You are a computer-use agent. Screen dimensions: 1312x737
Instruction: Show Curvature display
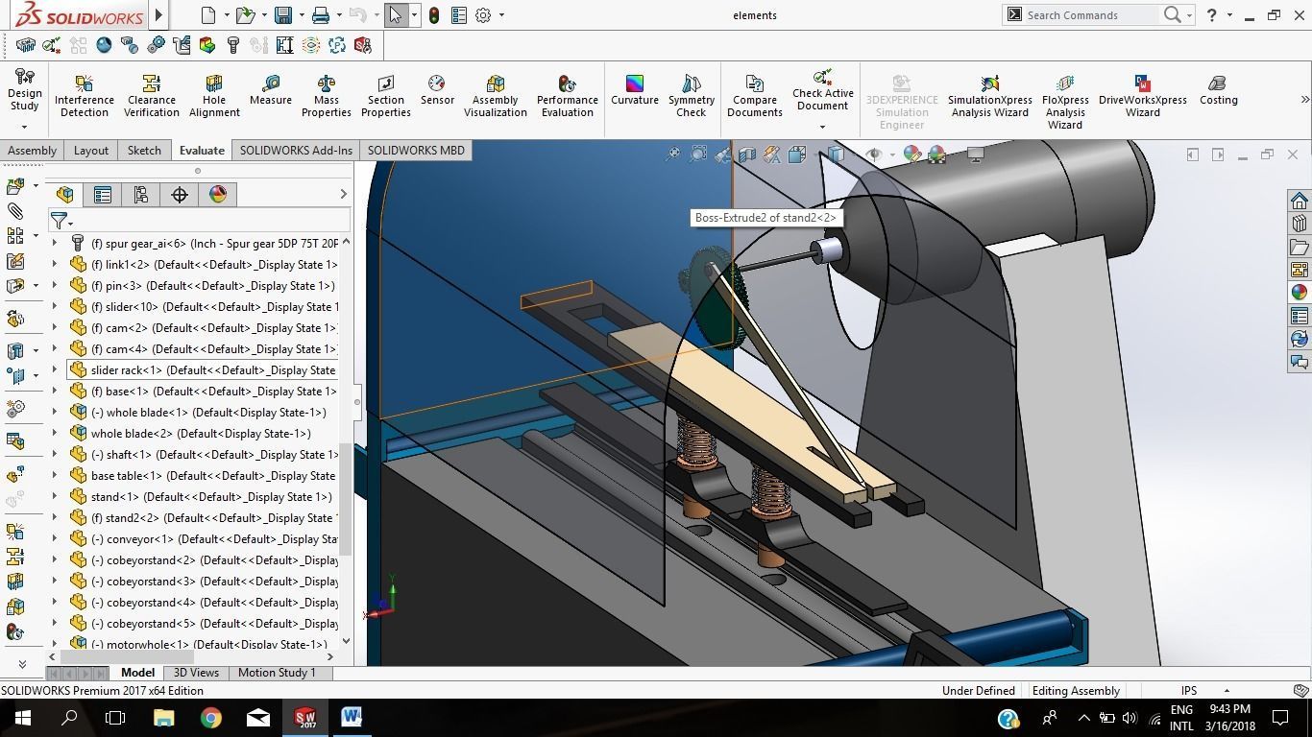[x=635, y=90]
